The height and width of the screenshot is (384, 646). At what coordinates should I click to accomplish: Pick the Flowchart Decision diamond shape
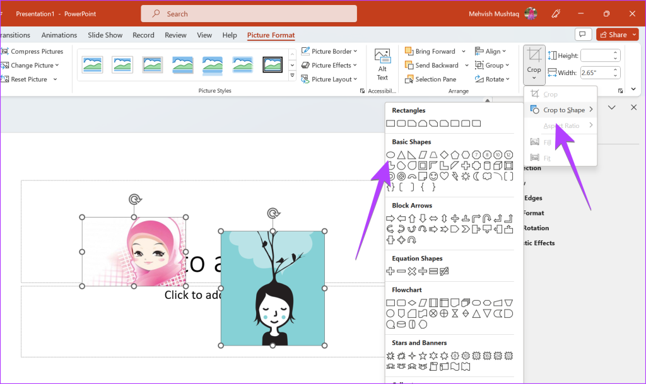point(411,303)
